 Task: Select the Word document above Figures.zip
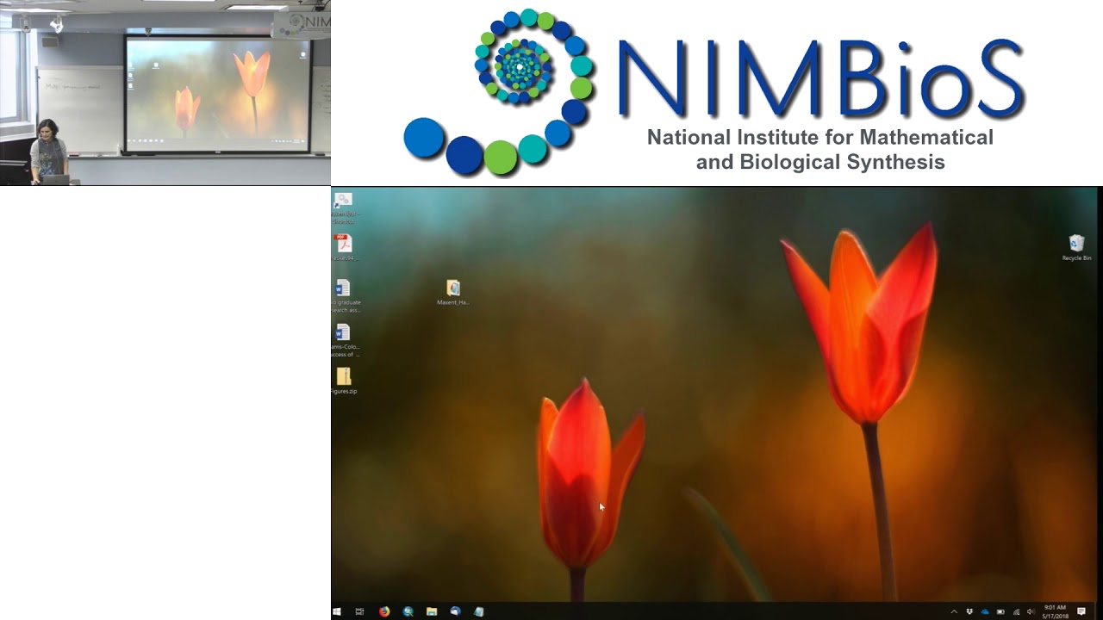(x=344, y=340)
